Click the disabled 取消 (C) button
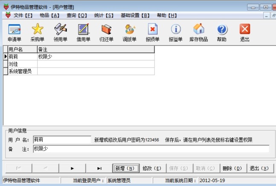Viewport: 276px width, 186px height. pyautogui.click(x=206, y=168)
